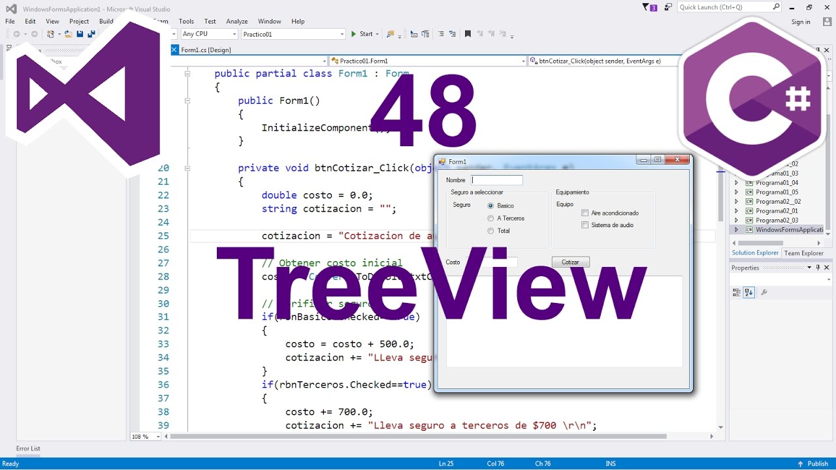Open the View menu
This screenshot has height=470, width=836.
click(x=52, y=22)
